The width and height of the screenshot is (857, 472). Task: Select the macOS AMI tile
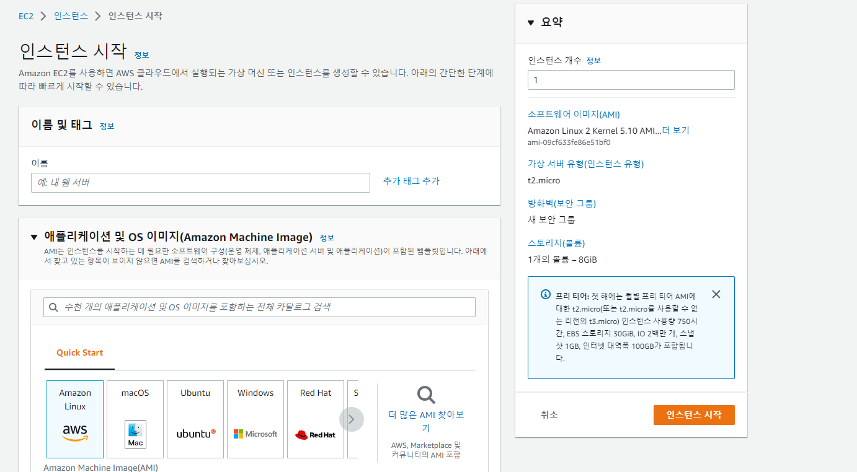pos(135,419)
